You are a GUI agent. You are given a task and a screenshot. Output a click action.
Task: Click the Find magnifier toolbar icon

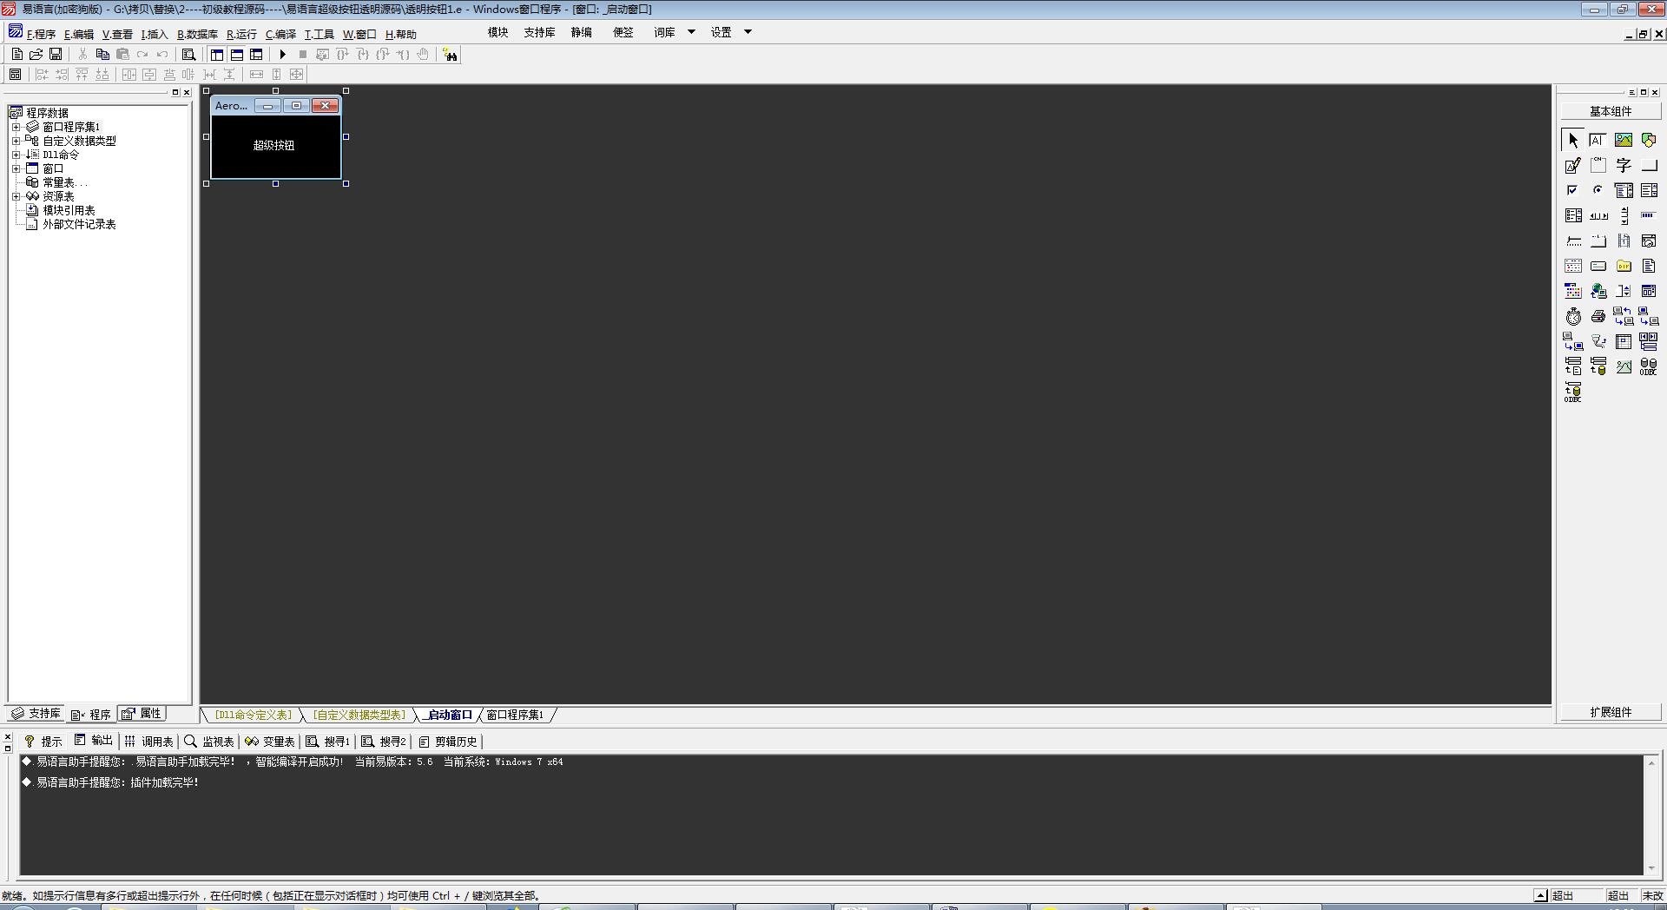click(x=188, y=55)
